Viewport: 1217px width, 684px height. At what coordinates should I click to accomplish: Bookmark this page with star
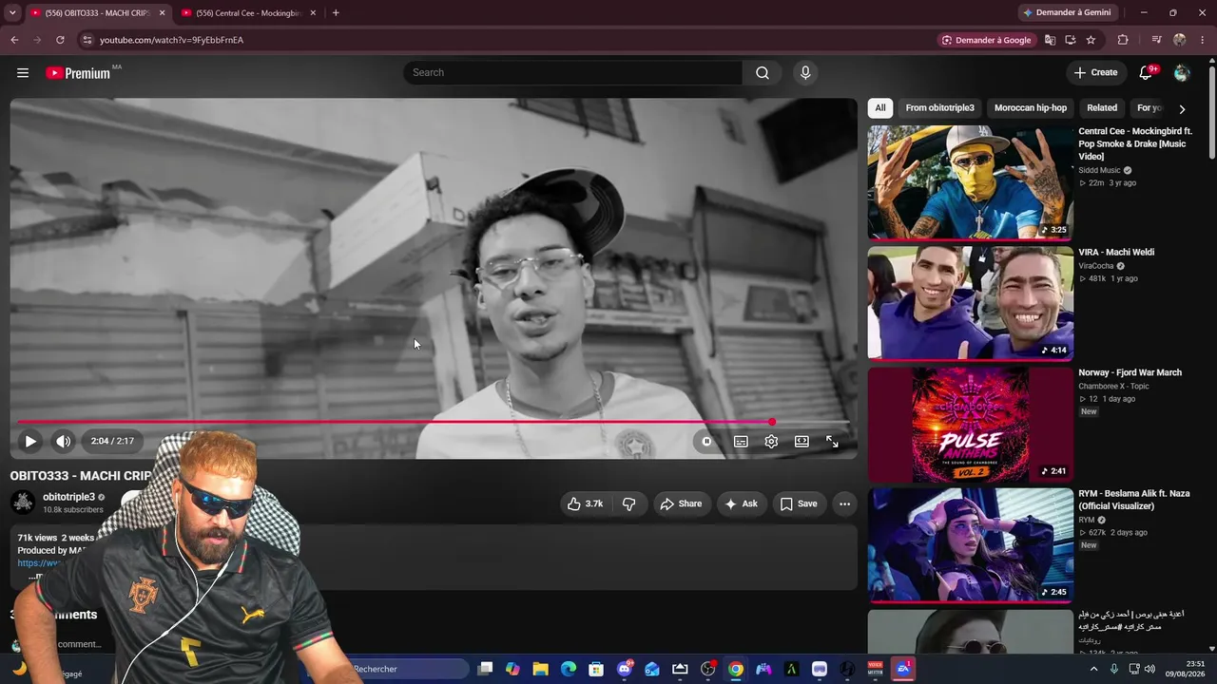coord(1091,40)
